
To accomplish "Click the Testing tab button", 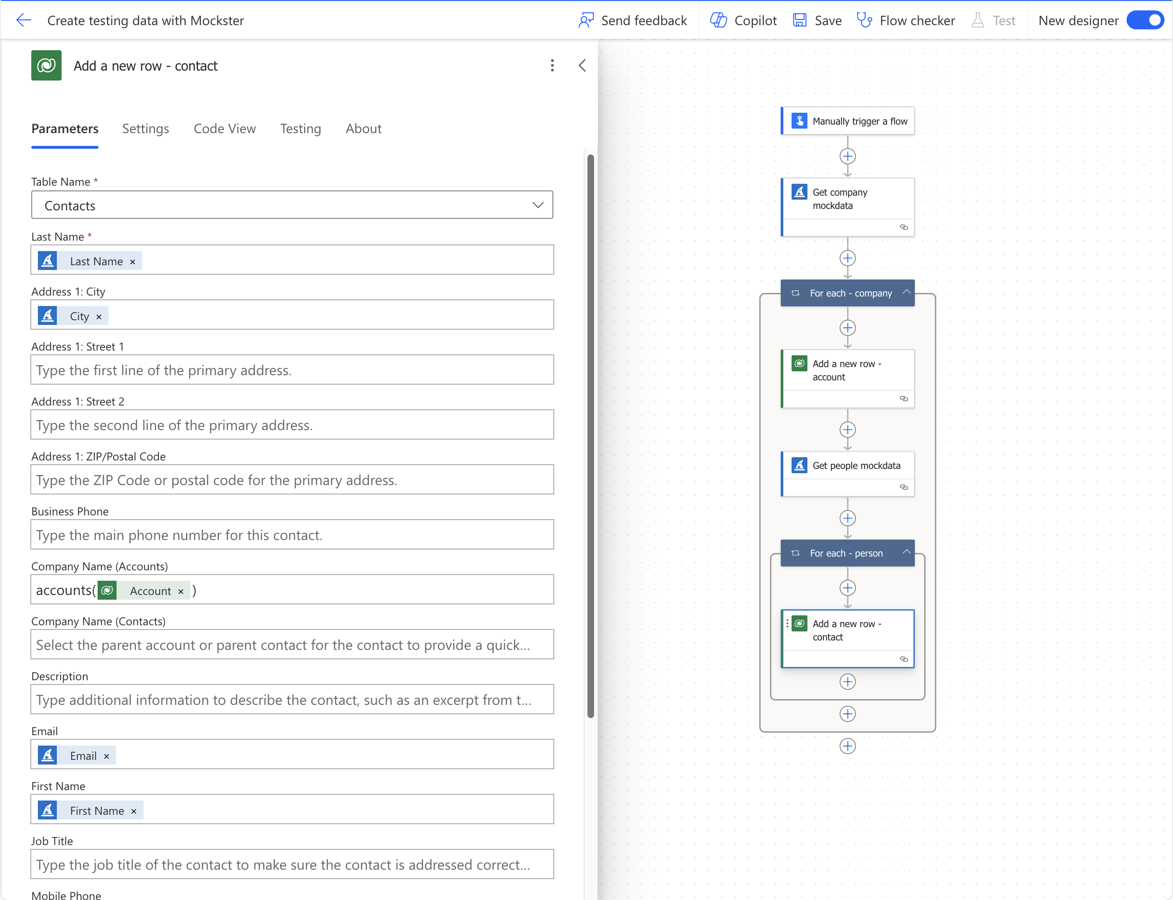I will click(299, 127).
